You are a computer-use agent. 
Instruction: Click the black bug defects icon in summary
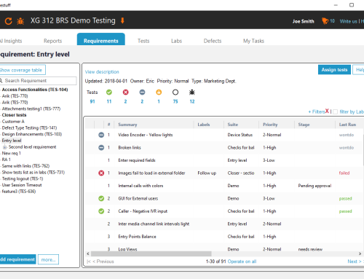coord(192,93)
